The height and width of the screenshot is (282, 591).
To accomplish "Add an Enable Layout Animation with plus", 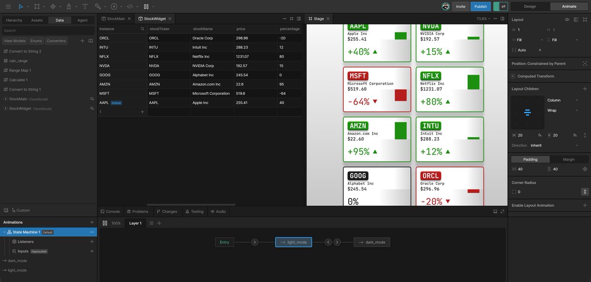I will click(585, 205).
